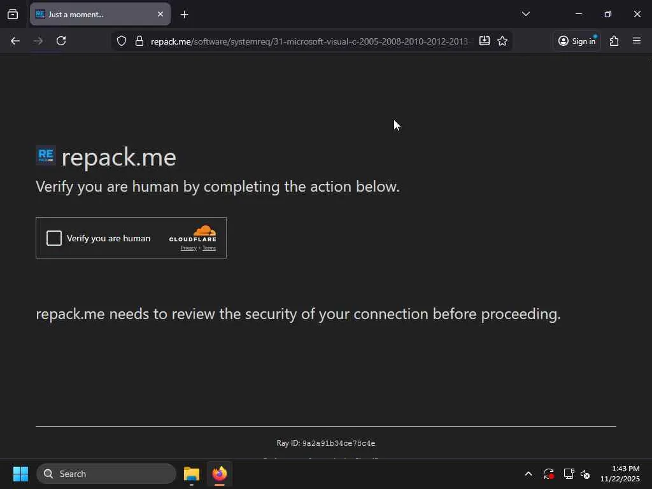Go back to previous page

(x=15, y=41)
